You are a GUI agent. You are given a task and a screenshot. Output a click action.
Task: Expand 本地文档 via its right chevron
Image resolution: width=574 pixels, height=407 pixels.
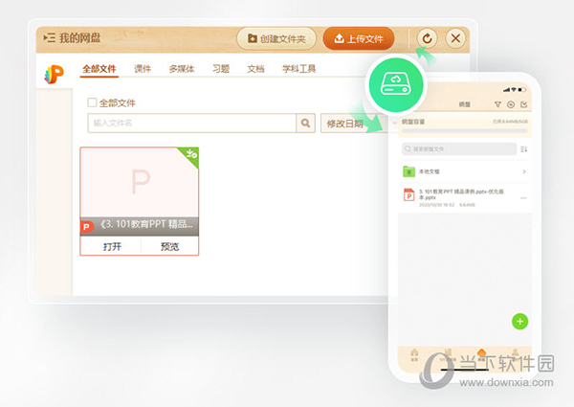524,171
